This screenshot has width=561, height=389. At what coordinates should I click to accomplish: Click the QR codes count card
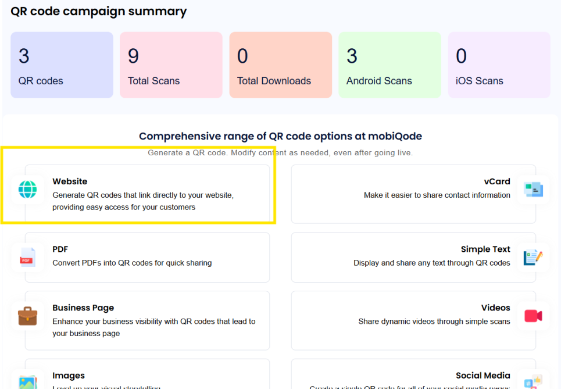click(x=62, y=65)
